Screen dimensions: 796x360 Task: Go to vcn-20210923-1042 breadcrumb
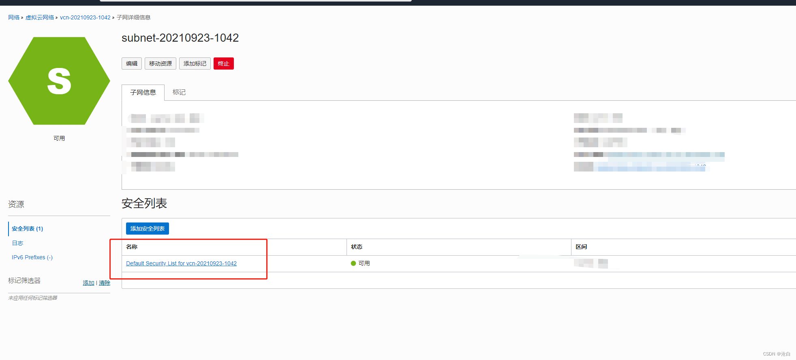click(x=85, y=17)
